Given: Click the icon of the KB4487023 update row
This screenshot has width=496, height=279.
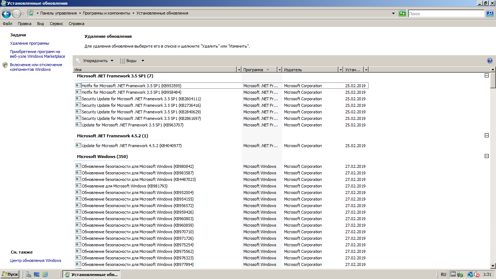Looking at the screenshot, I should (x=78, y=179).
